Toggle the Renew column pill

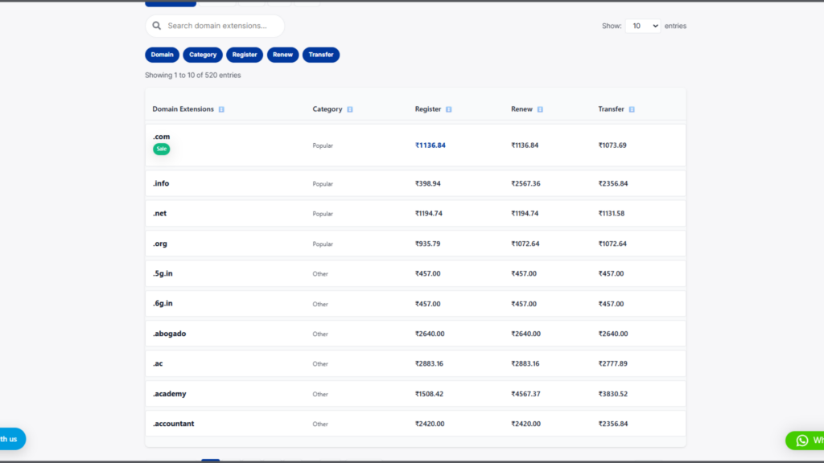[x=282, y=55]
